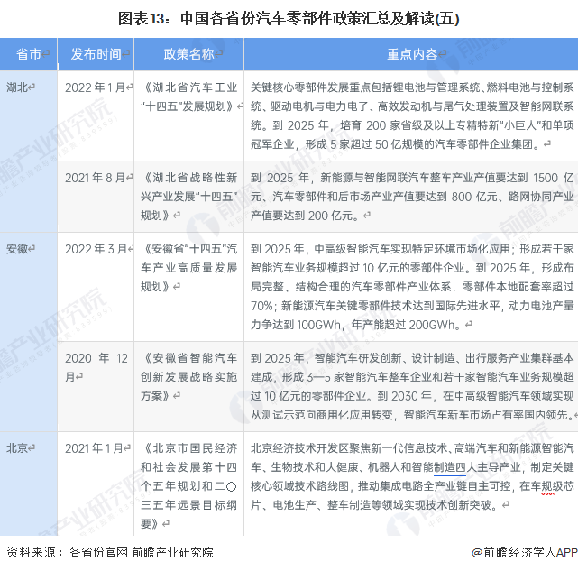
Task: Click the @前瞻经济学人APP credit
Action: coord(517,552)
